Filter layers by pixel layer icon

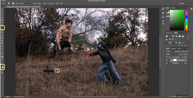pos(176,52)
